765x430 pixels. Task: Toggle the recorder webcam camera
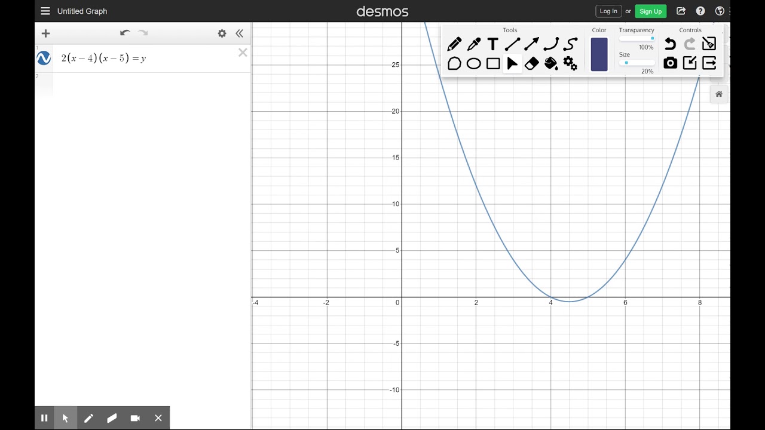point(135,418)
